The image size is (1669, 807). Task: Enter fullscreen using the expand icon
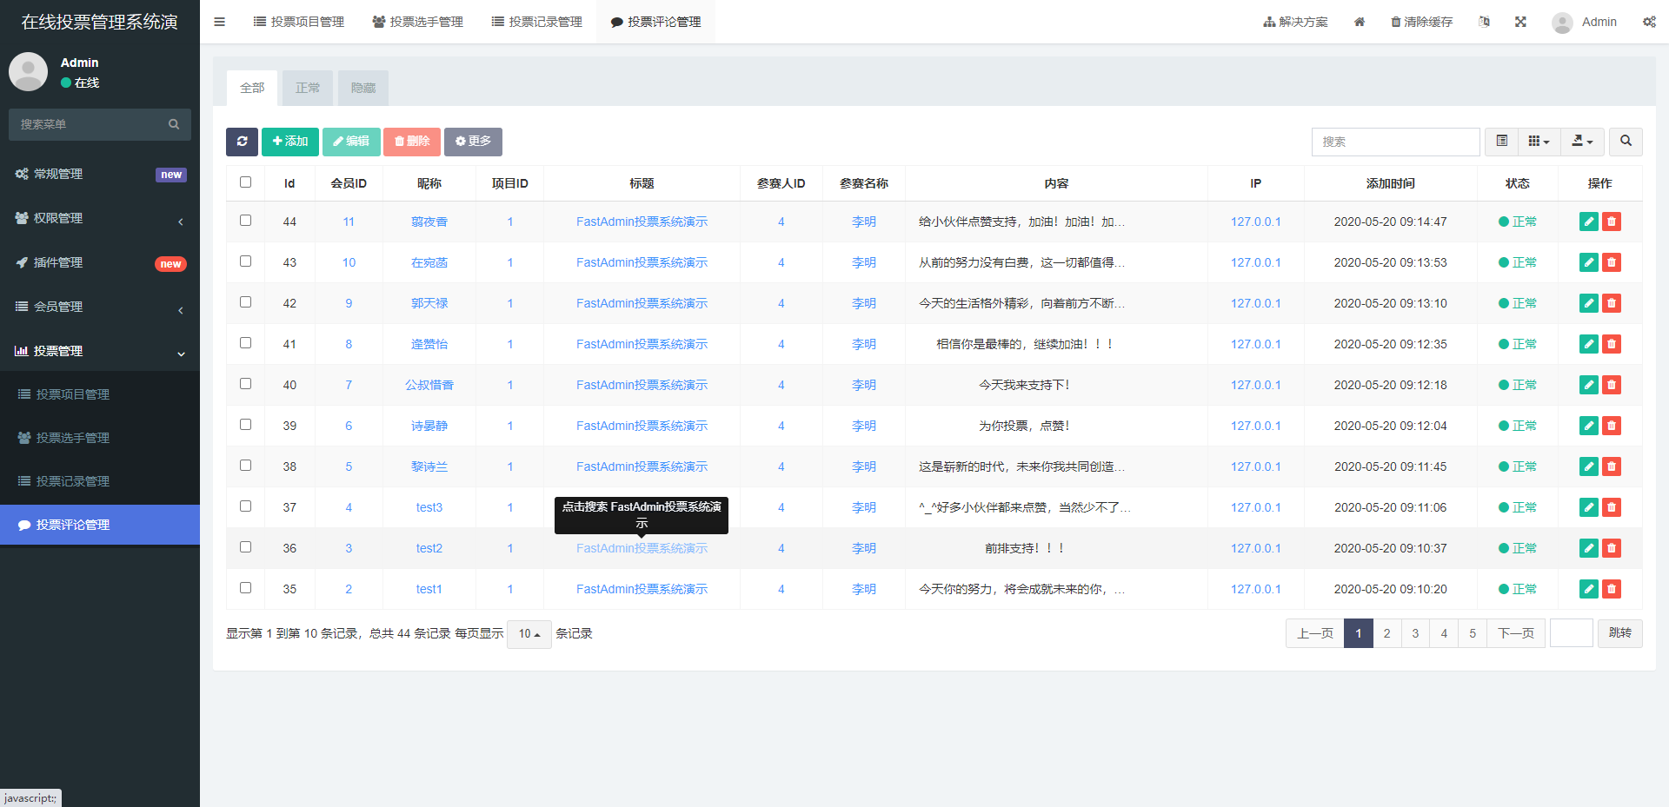pos(1520,22)
